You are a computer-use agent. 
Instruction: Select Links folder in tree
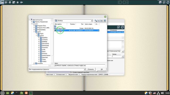pyautogui.click(x=44, y=49)
